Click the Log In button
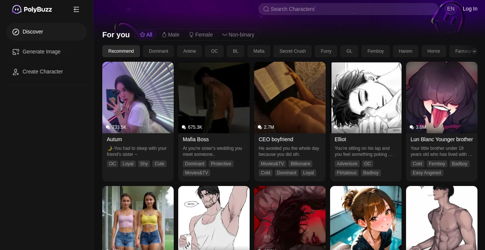The width and height of the screenshot is (485, 250). pyautogui.click(x=470, y=9)
